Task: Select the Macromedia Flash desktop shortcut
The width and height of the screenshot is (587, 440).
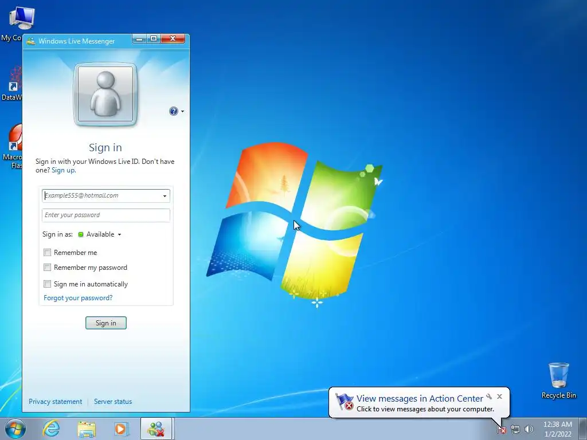Action: tap(12, 146)
